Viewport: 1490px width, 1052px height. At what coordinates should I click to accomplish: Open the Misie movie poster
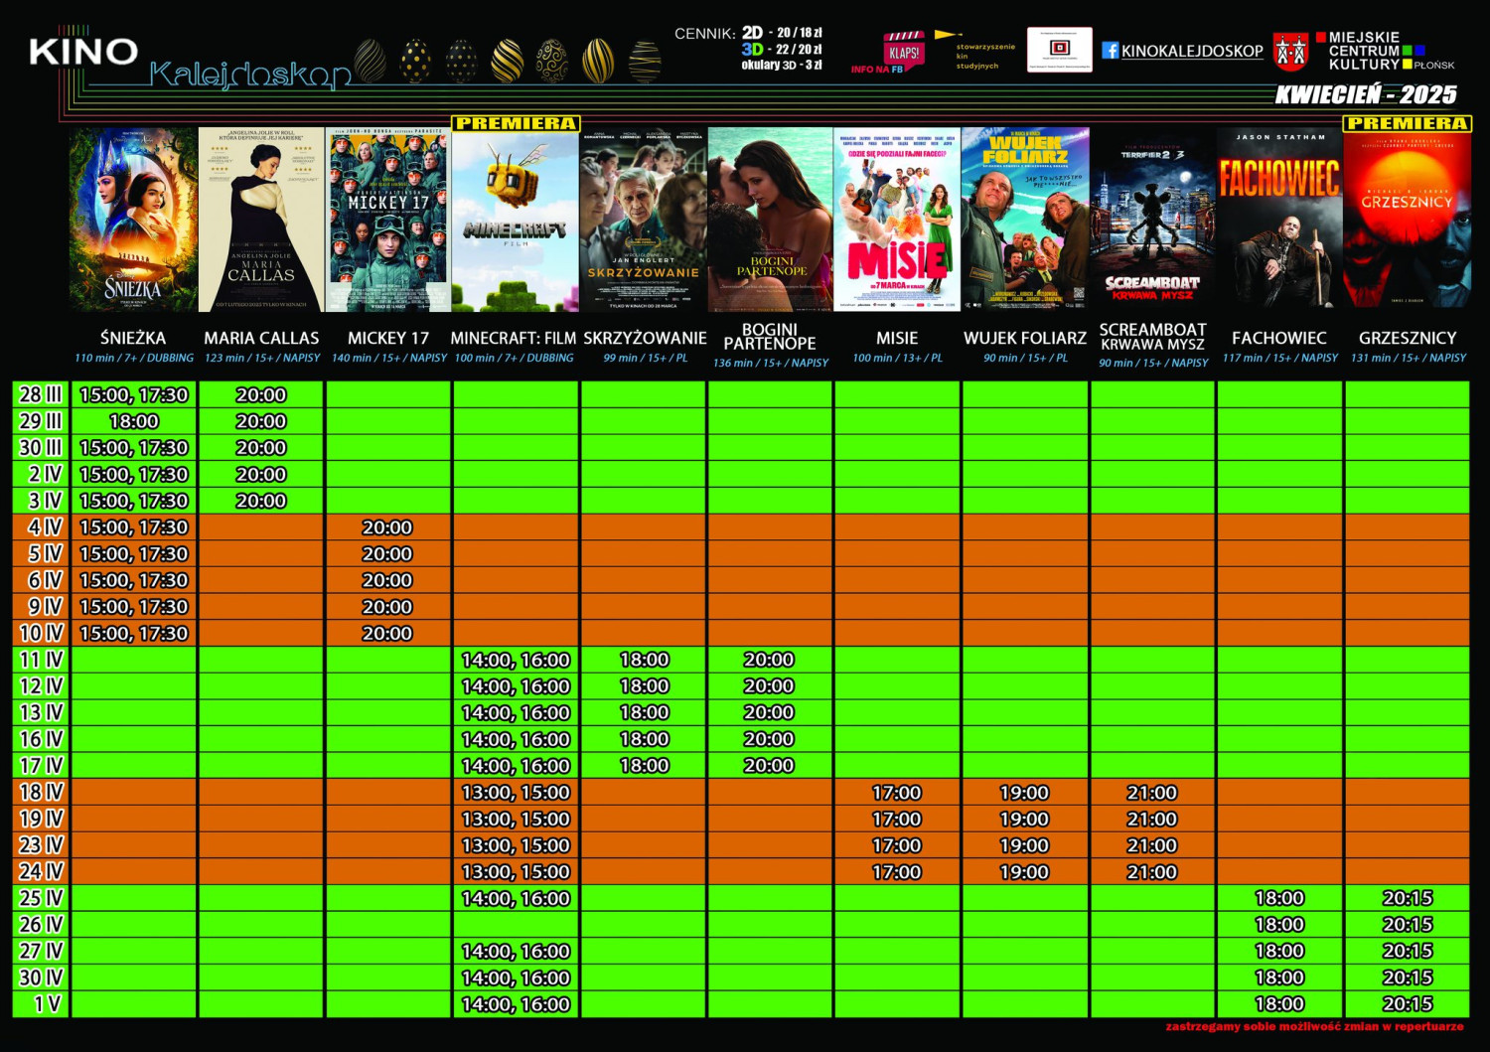click(x=897, y=220)
